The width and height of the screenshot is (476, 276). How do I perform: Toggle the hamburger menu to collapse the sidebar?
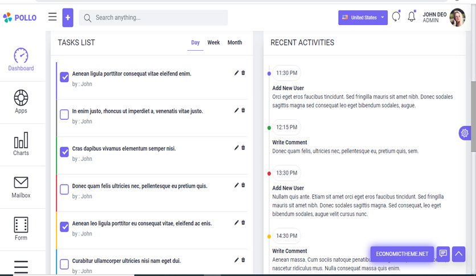pyautogui.click(x=52, y=17)
